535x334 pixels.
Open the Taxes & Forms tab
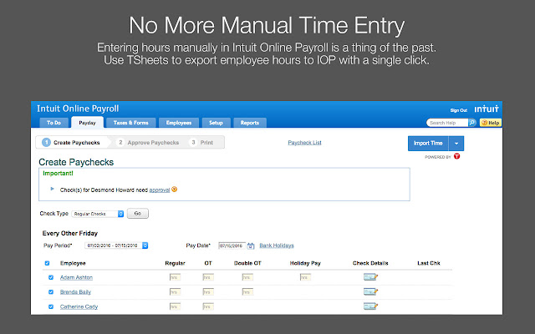point(131,123)
